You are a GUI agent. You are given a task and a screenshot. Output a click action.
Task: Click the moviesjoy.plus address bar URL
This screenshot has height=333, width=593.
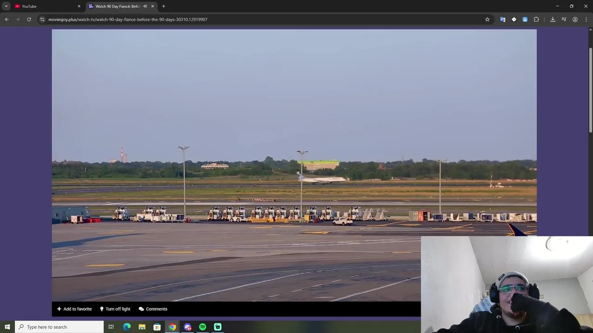point(128,19)
